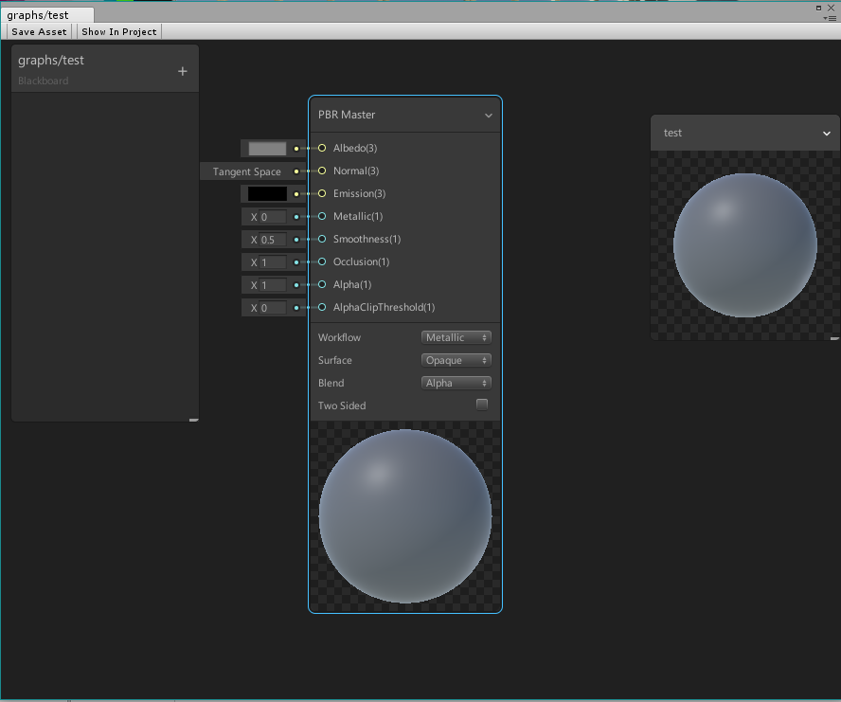
Task: Edit the Metallic X value field
Action: [273, 217]
